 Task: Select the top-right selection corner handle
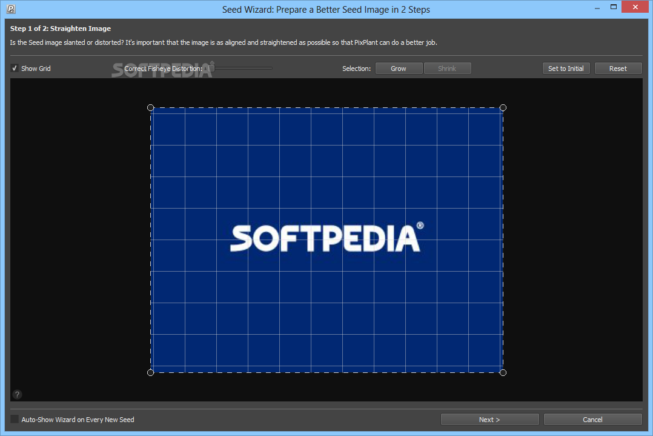(x=503, y=107)
